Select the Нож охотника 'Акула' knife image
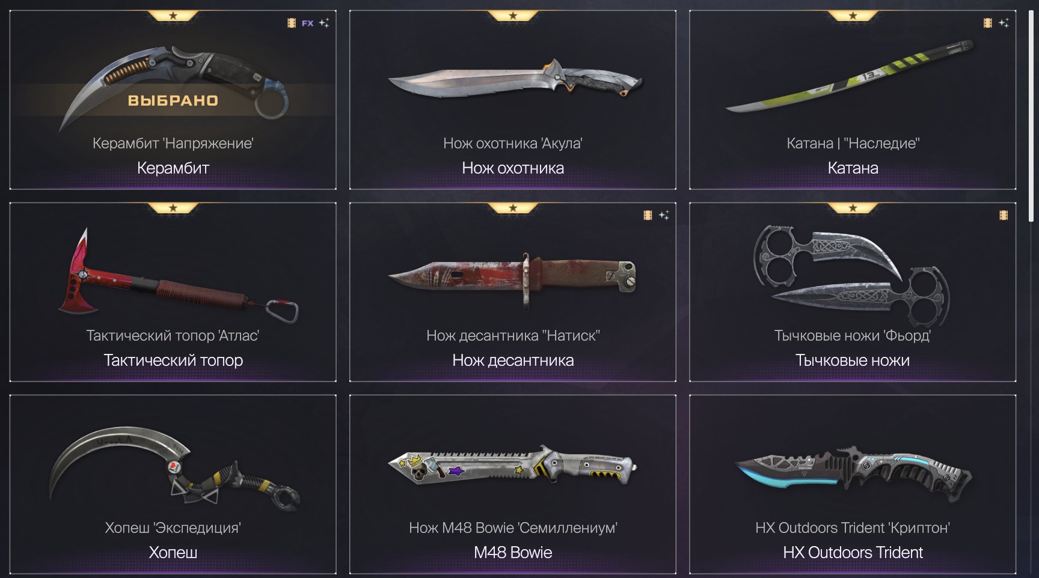1039x578 pixels. [515, 80]
